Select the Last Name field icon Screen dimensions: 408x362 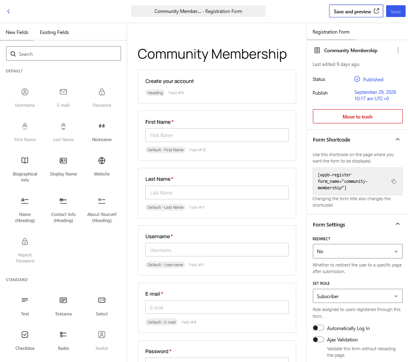click(x=63, y=126)
